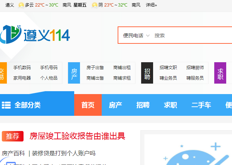The height and width of the screenshot is (165, 232).
Task: Open the 房产 navigation tab
Action: 115,105
